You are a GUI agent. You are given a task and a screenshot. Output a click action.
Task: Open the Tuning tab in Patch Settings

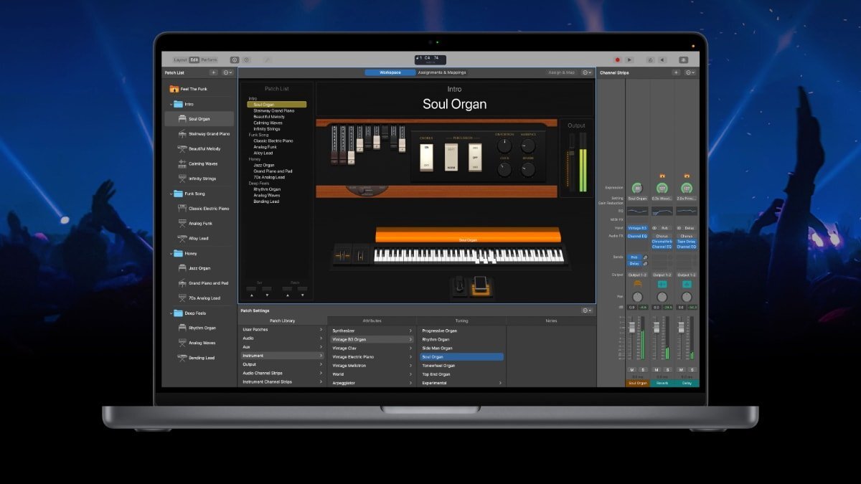point(461,321)
